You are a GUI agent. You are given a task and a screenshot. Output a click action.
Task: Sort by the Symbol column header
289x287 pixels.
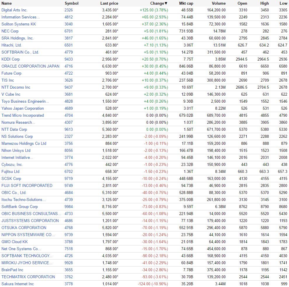(x=72, y=3)
